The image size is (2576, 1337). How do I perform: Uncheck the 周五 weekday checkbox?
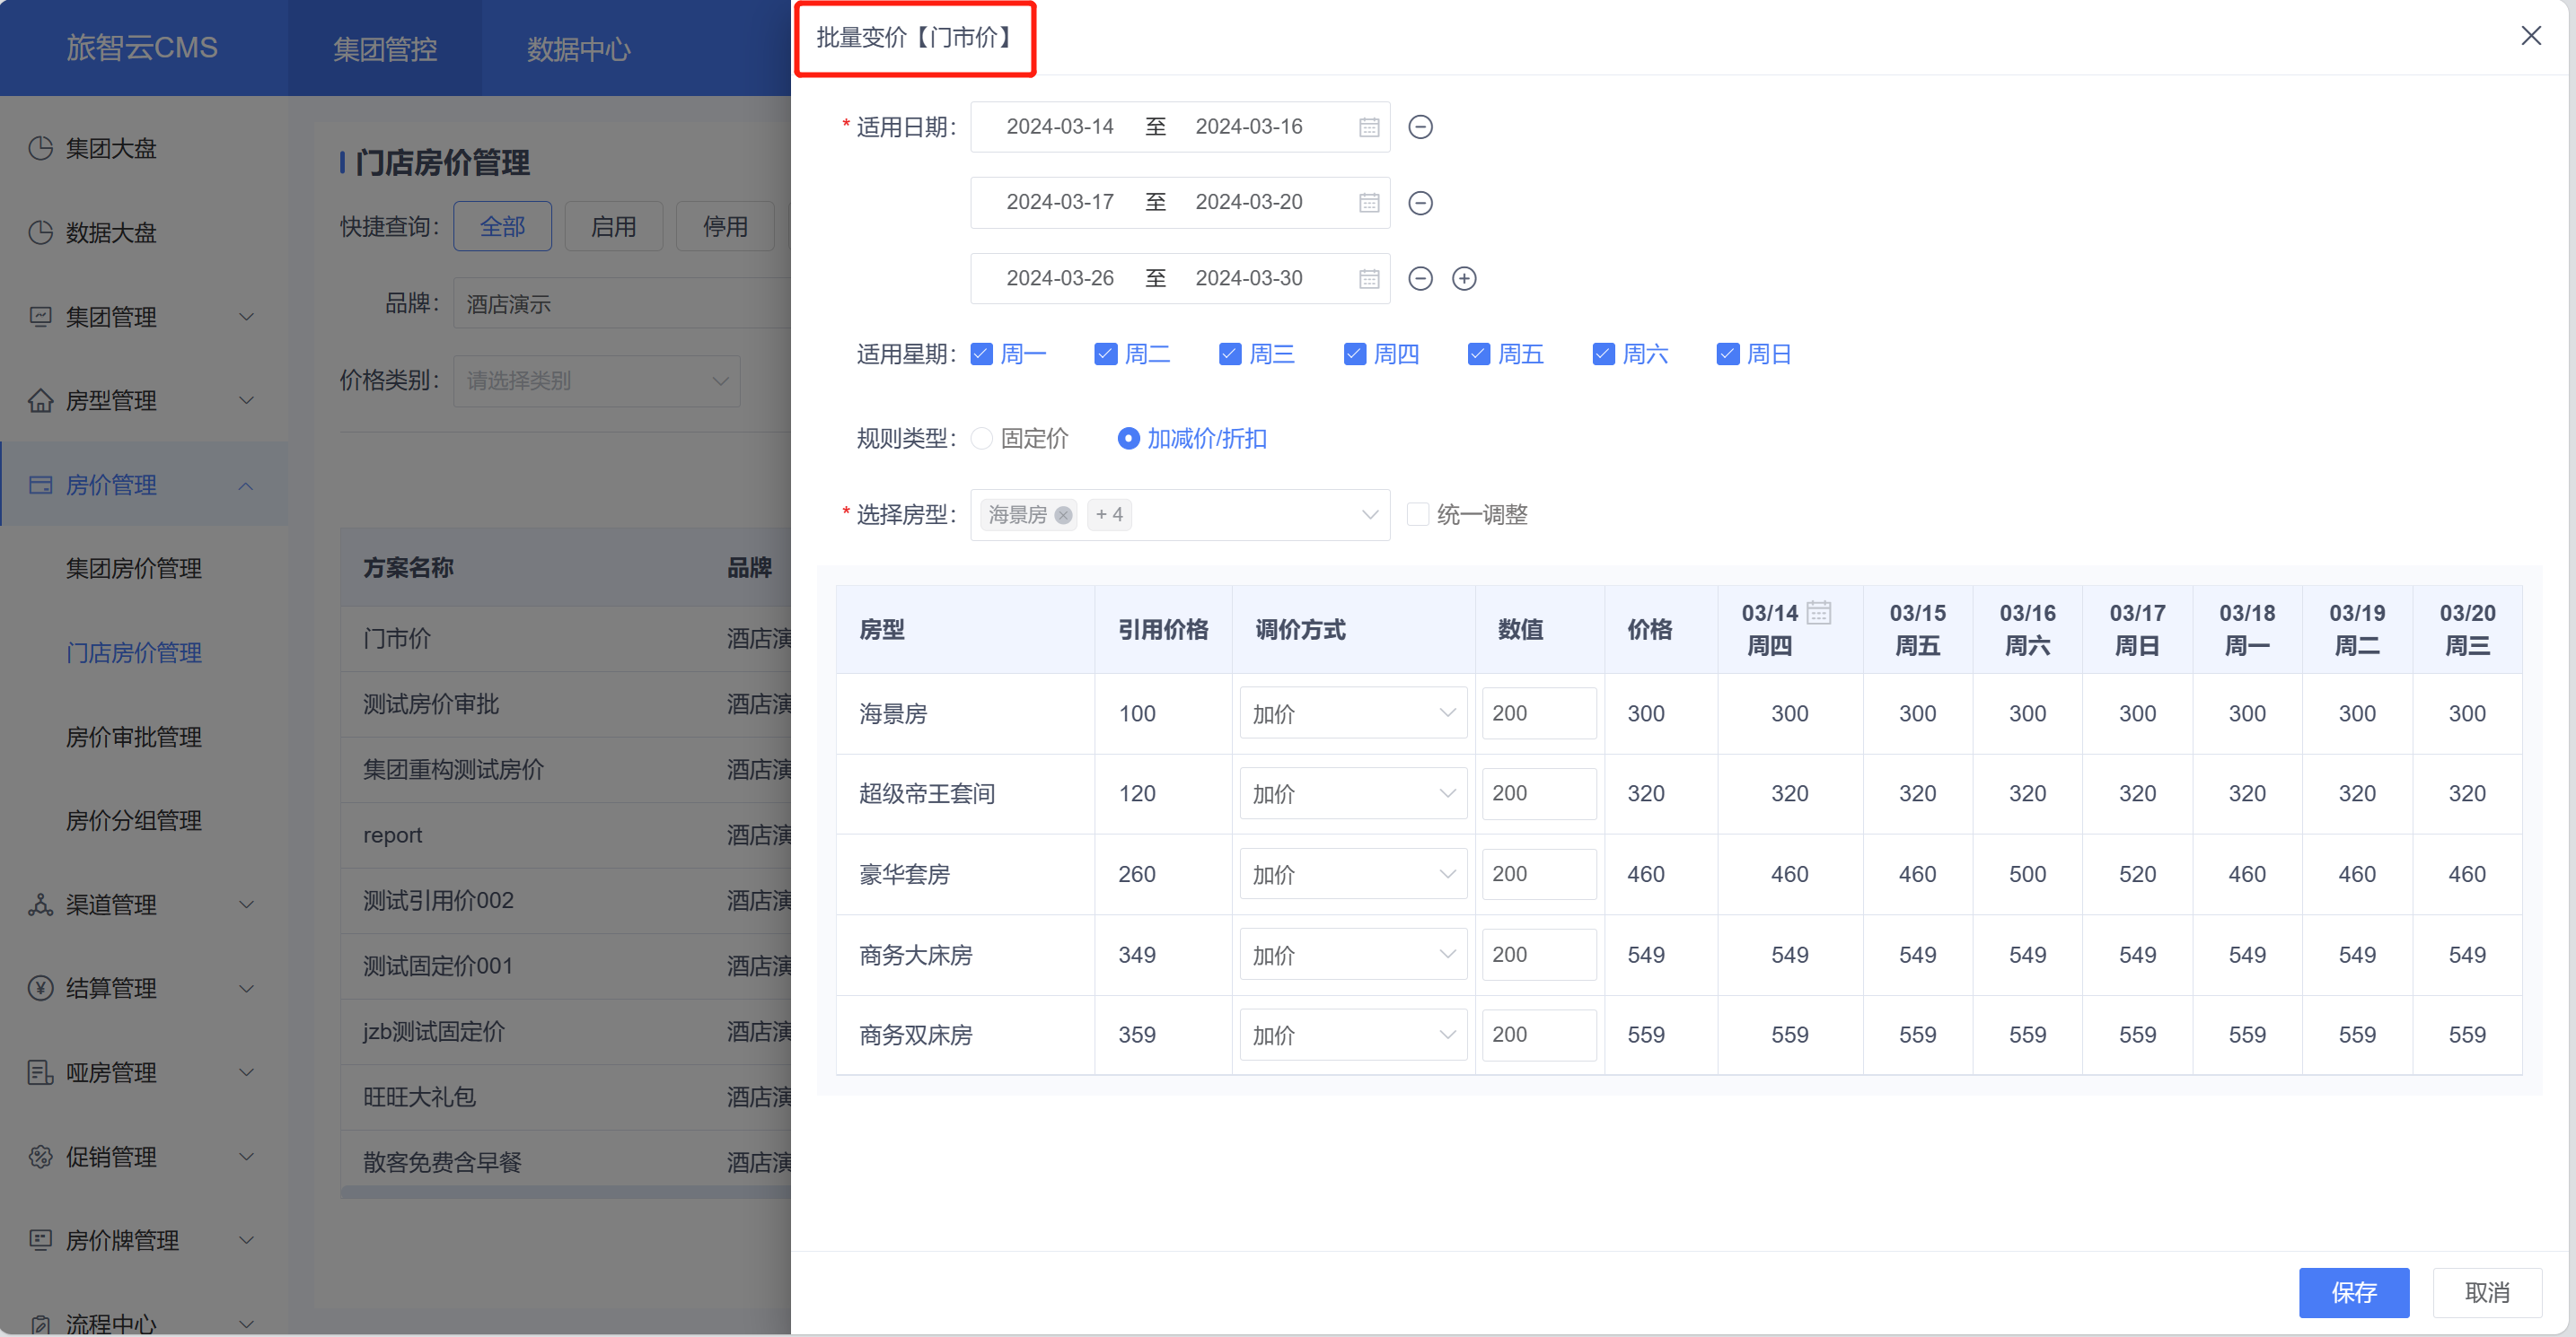click(1479, 354)
